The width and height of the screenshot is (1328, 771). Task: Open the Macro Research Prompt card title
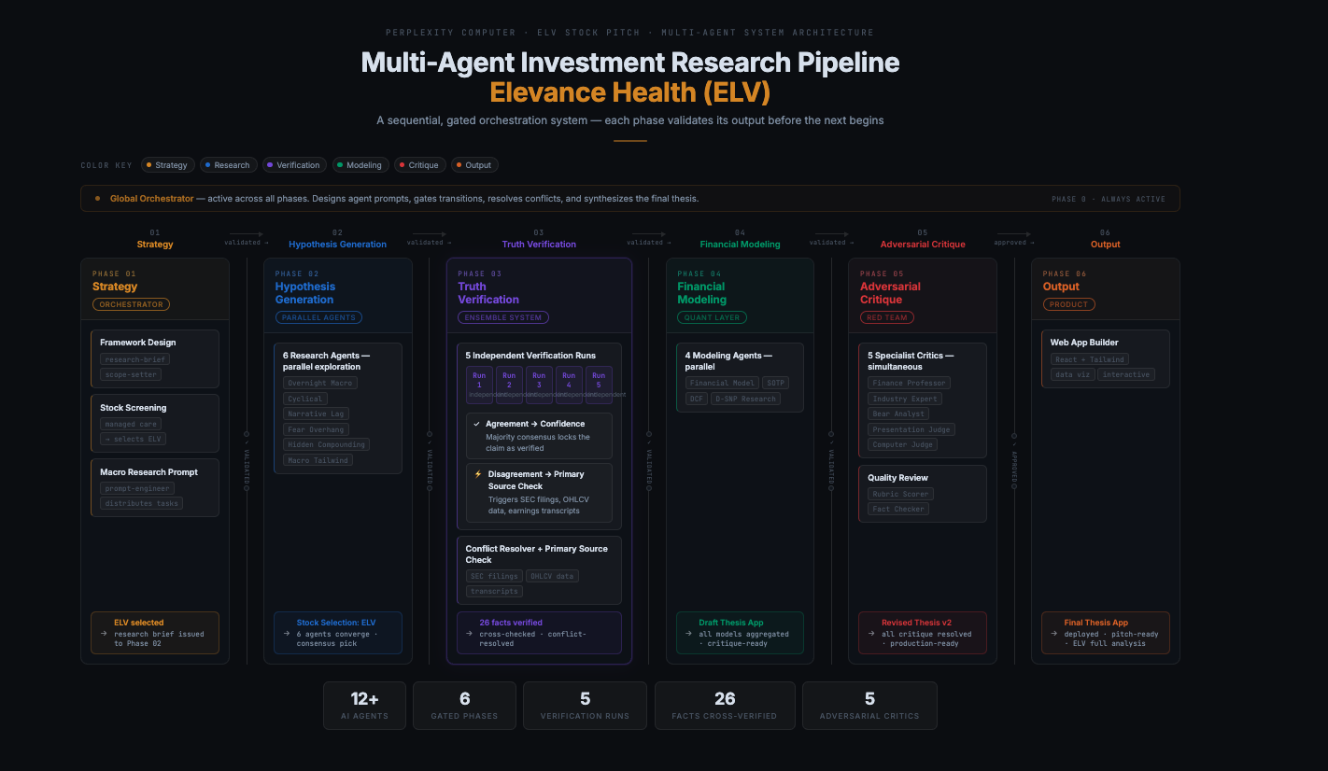[x=148, y=472]
